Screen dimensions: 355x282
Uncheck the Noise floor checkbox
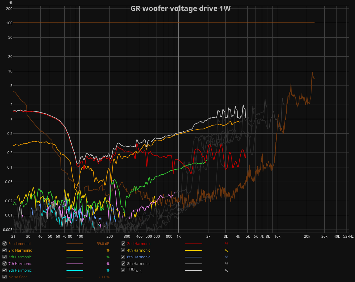5,277
